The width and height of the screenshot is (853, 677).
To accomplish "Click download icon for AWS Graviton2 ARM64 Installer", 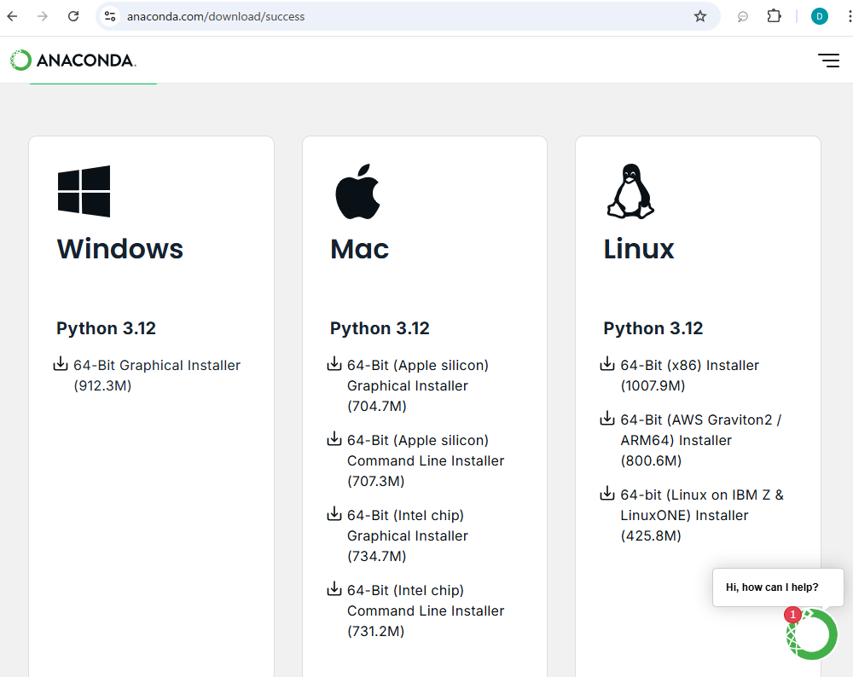I will (607, 419).
